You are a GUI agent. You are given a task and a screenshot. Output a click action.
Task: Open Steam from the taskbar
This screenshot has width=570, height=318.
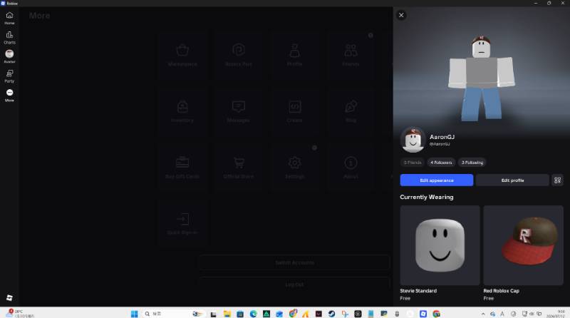(331, 314)
